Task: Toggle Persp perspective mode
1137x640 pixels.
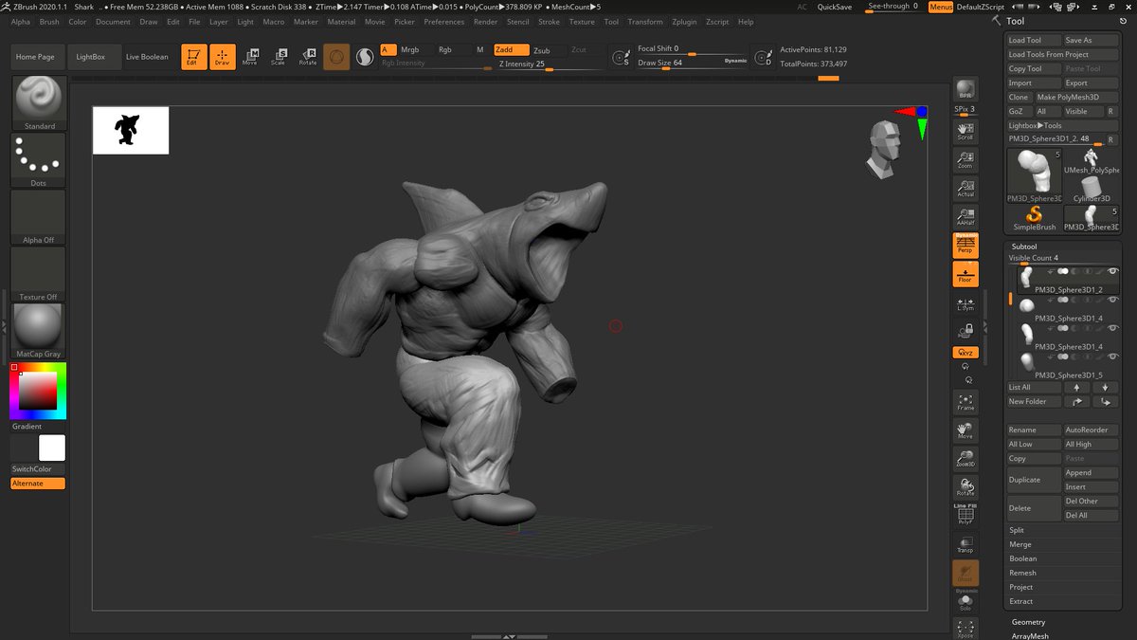Action: point(966,246)
